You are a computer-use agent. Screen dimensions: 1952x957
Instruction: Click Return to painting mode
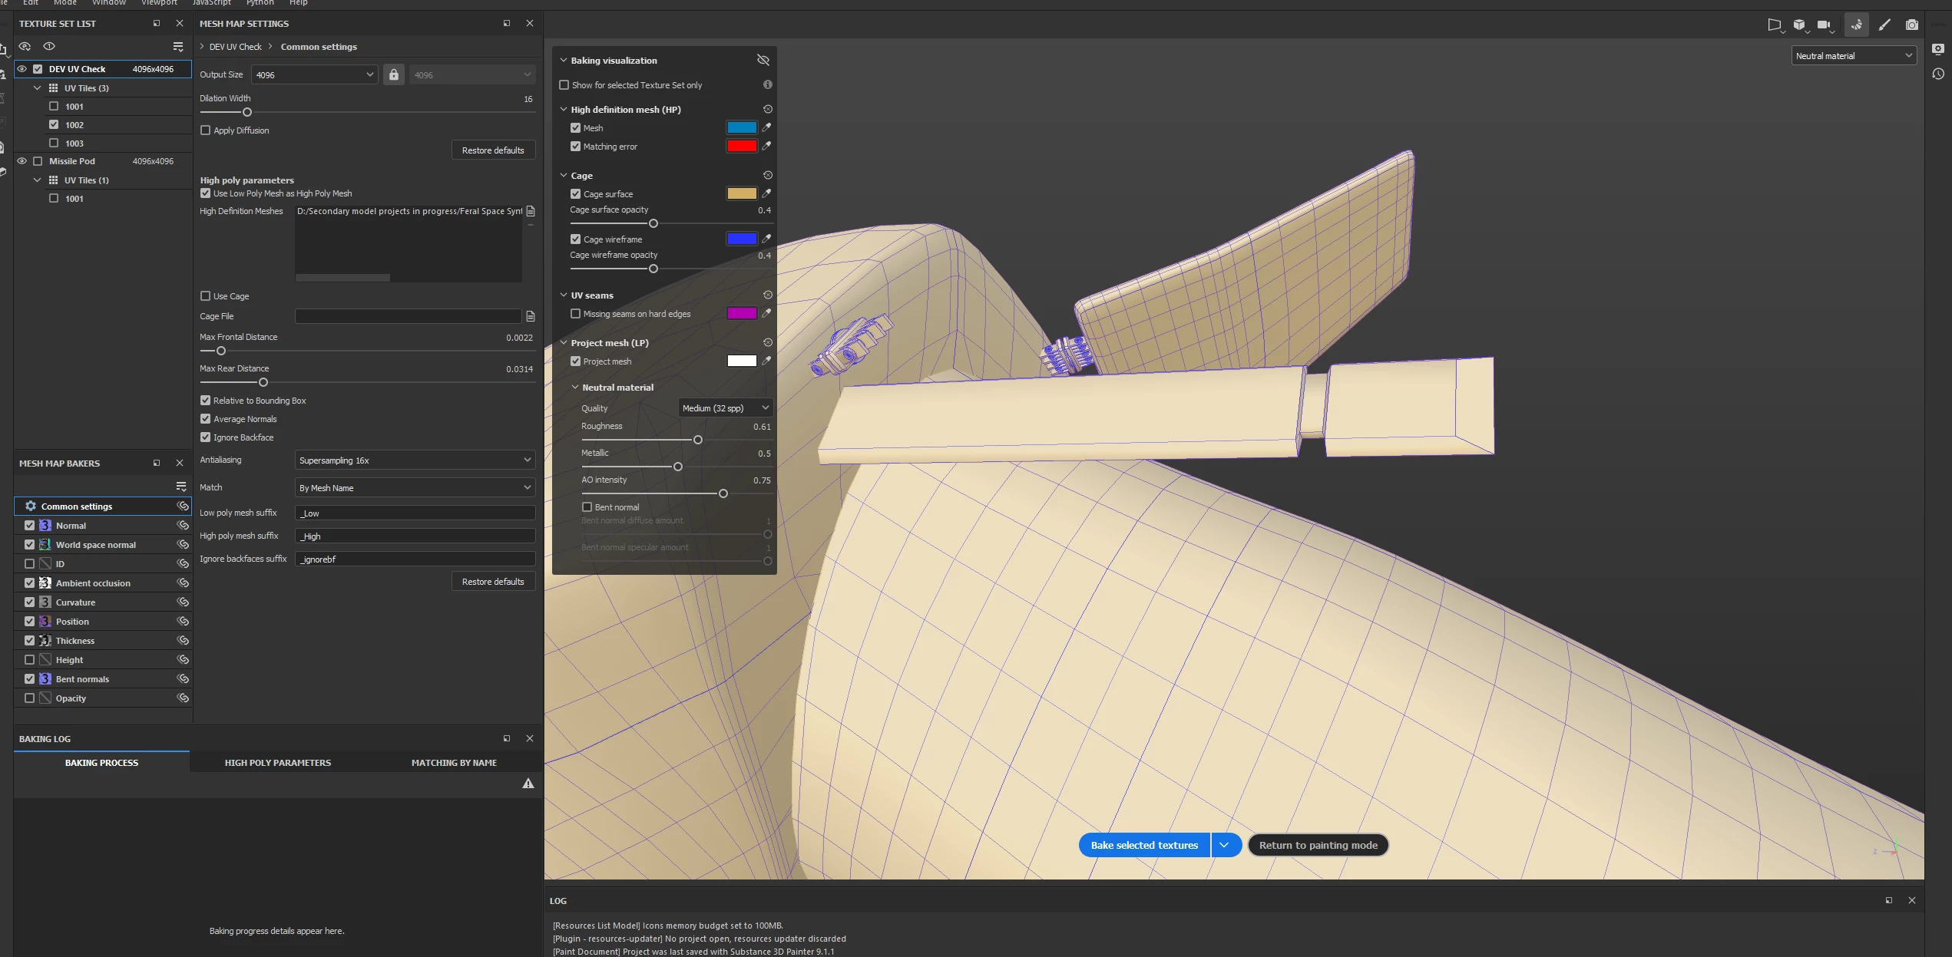point(1318,845)
